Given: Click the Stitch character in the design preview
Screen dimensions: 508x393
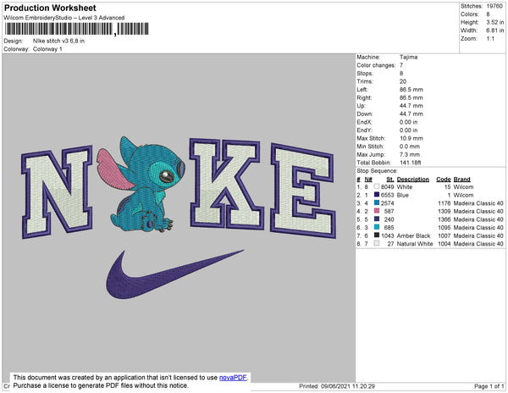Looking at the screenshot, I should pos(141,185).
